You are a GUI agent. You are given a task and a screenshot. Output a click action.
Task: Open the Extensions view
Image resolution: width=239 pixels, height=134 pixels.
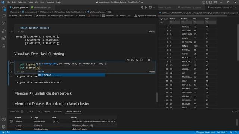[x=4, y=38]
